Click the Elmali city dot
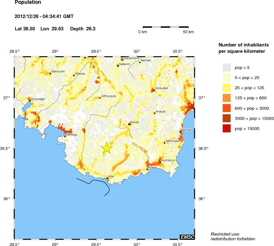 coord(129,124)
